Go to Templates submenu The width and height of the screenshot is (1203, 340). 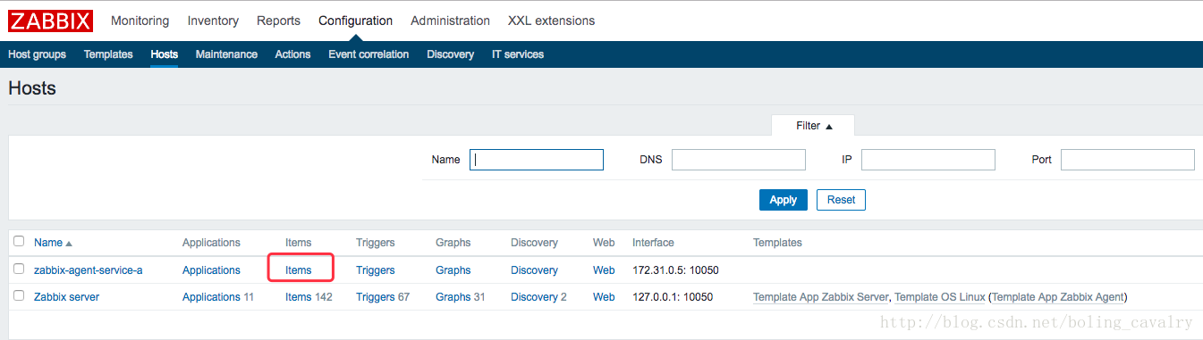pyautogui.click(x=108, y=54)
